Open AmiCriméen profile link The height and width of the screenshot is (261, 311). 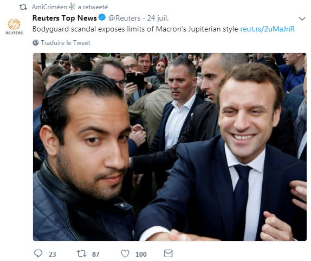tap(49, 7)
